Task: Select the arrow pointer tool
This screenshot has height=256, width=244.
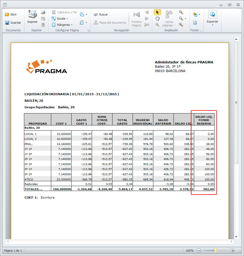Action: point(157,13)
